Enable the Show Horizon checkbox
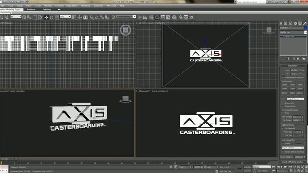The image size is (308, 173). pyautogui.click(x=283, y=106)
